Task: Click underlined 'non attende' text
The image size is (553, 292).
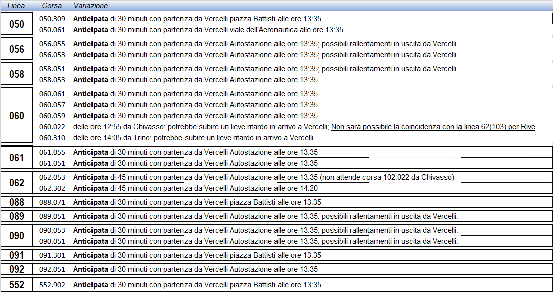Action: tap(341, 177)
